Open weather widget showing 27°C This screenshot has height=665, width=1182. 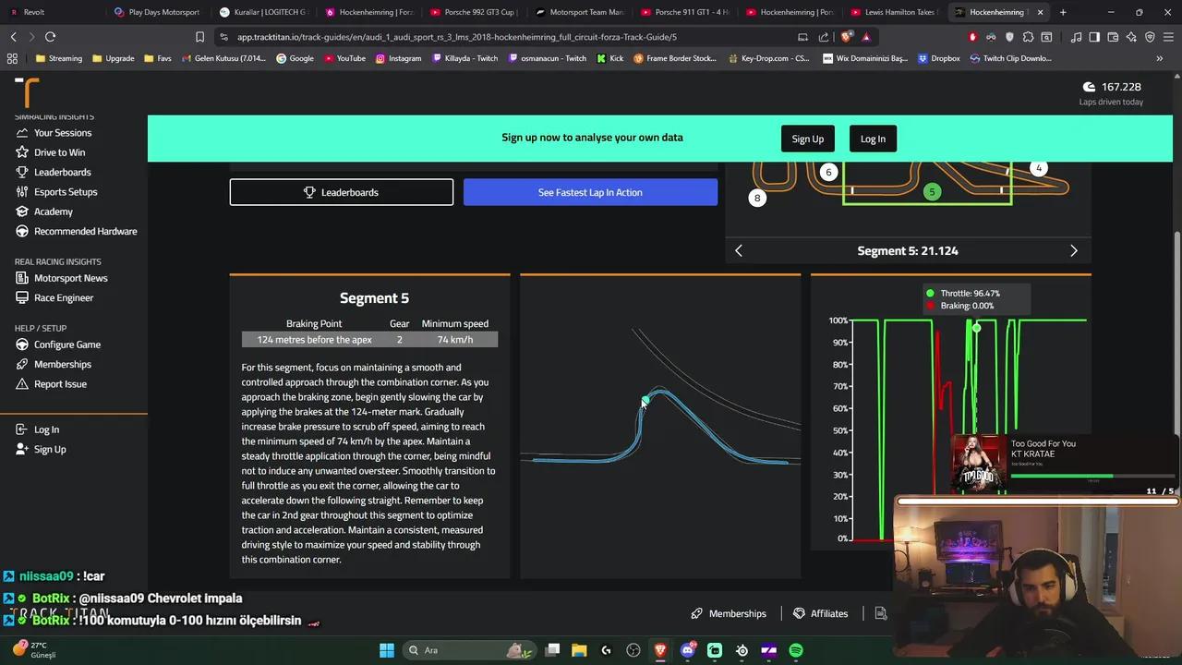click(x=35, y=650)
